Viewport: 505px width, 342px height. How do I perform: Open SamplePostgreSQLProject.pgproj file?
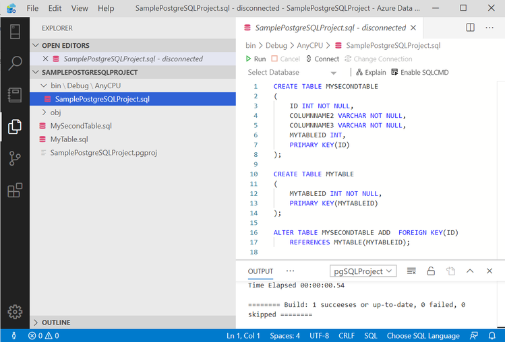coord(133,153)
